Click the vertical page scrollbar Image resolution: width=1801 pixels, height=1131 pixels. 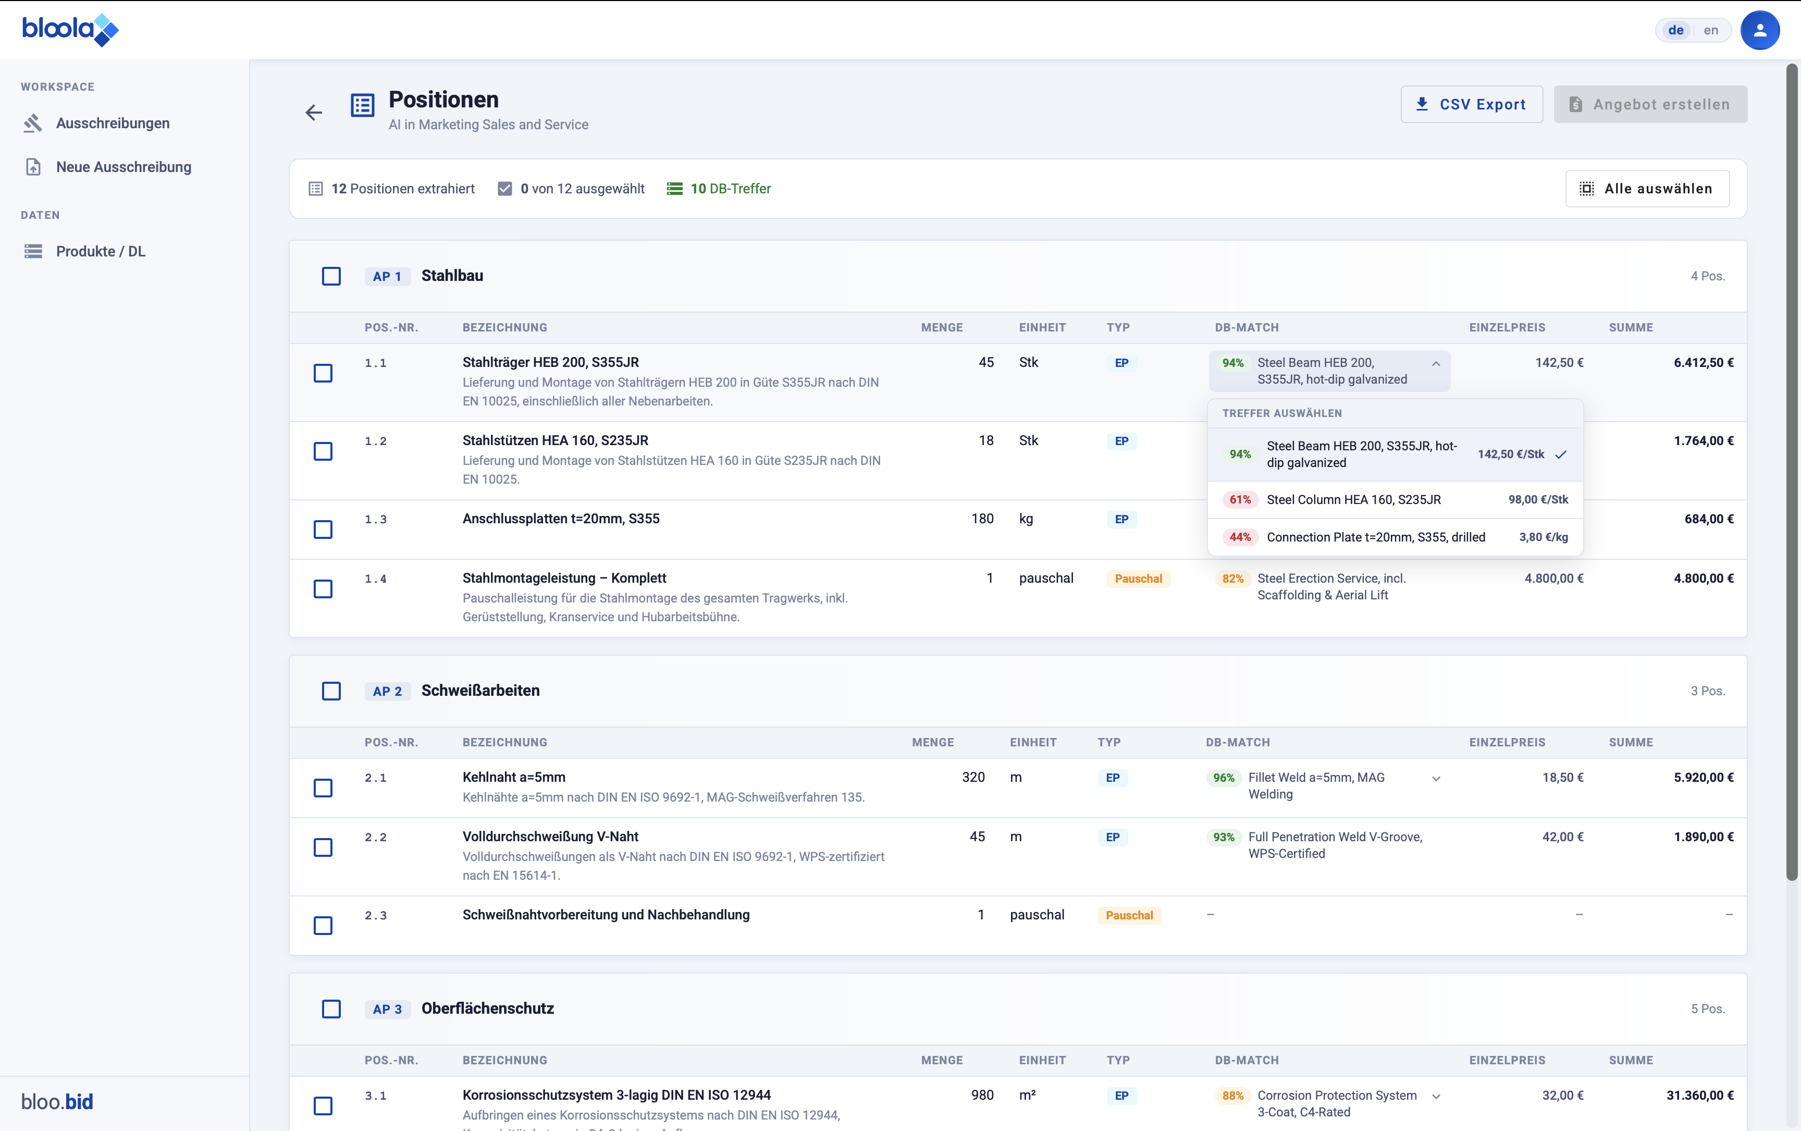tap(1792, 471)
